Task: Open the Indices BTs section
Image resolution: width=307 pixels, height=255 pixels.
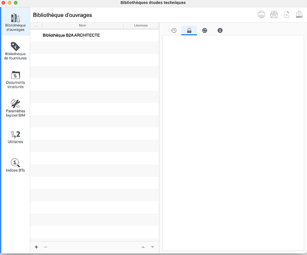Action: (x=15, y=165)
